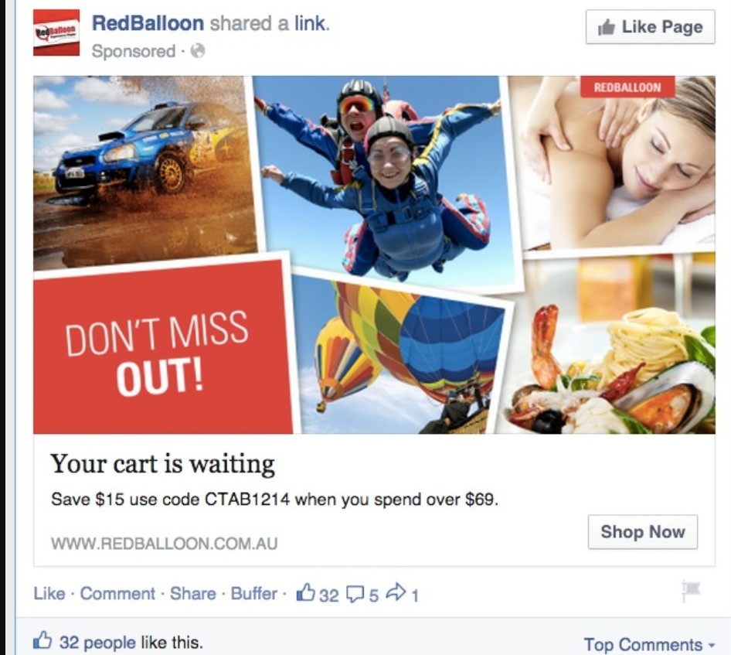This screenshot has width=731, height=655.
Task: Click the Shop Now button
Action: (642, 532)
